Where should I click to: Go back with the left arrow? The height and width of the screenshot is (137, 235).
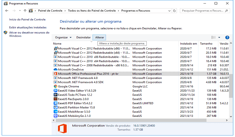pos(7,11)
